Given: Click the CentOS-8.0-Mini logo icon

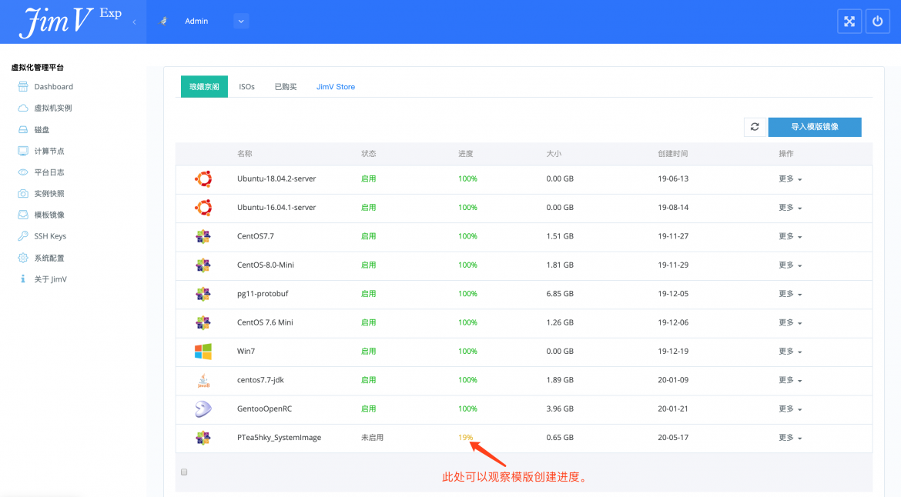Looking at the screenshot, I should (203, 265).
